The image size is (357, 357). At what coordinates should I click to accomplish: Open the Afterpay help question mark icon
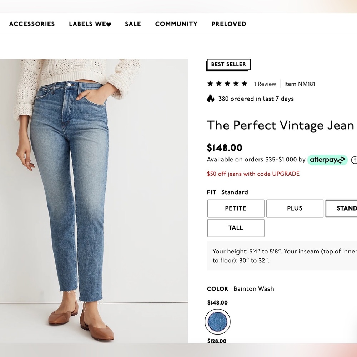click(354, 160)
